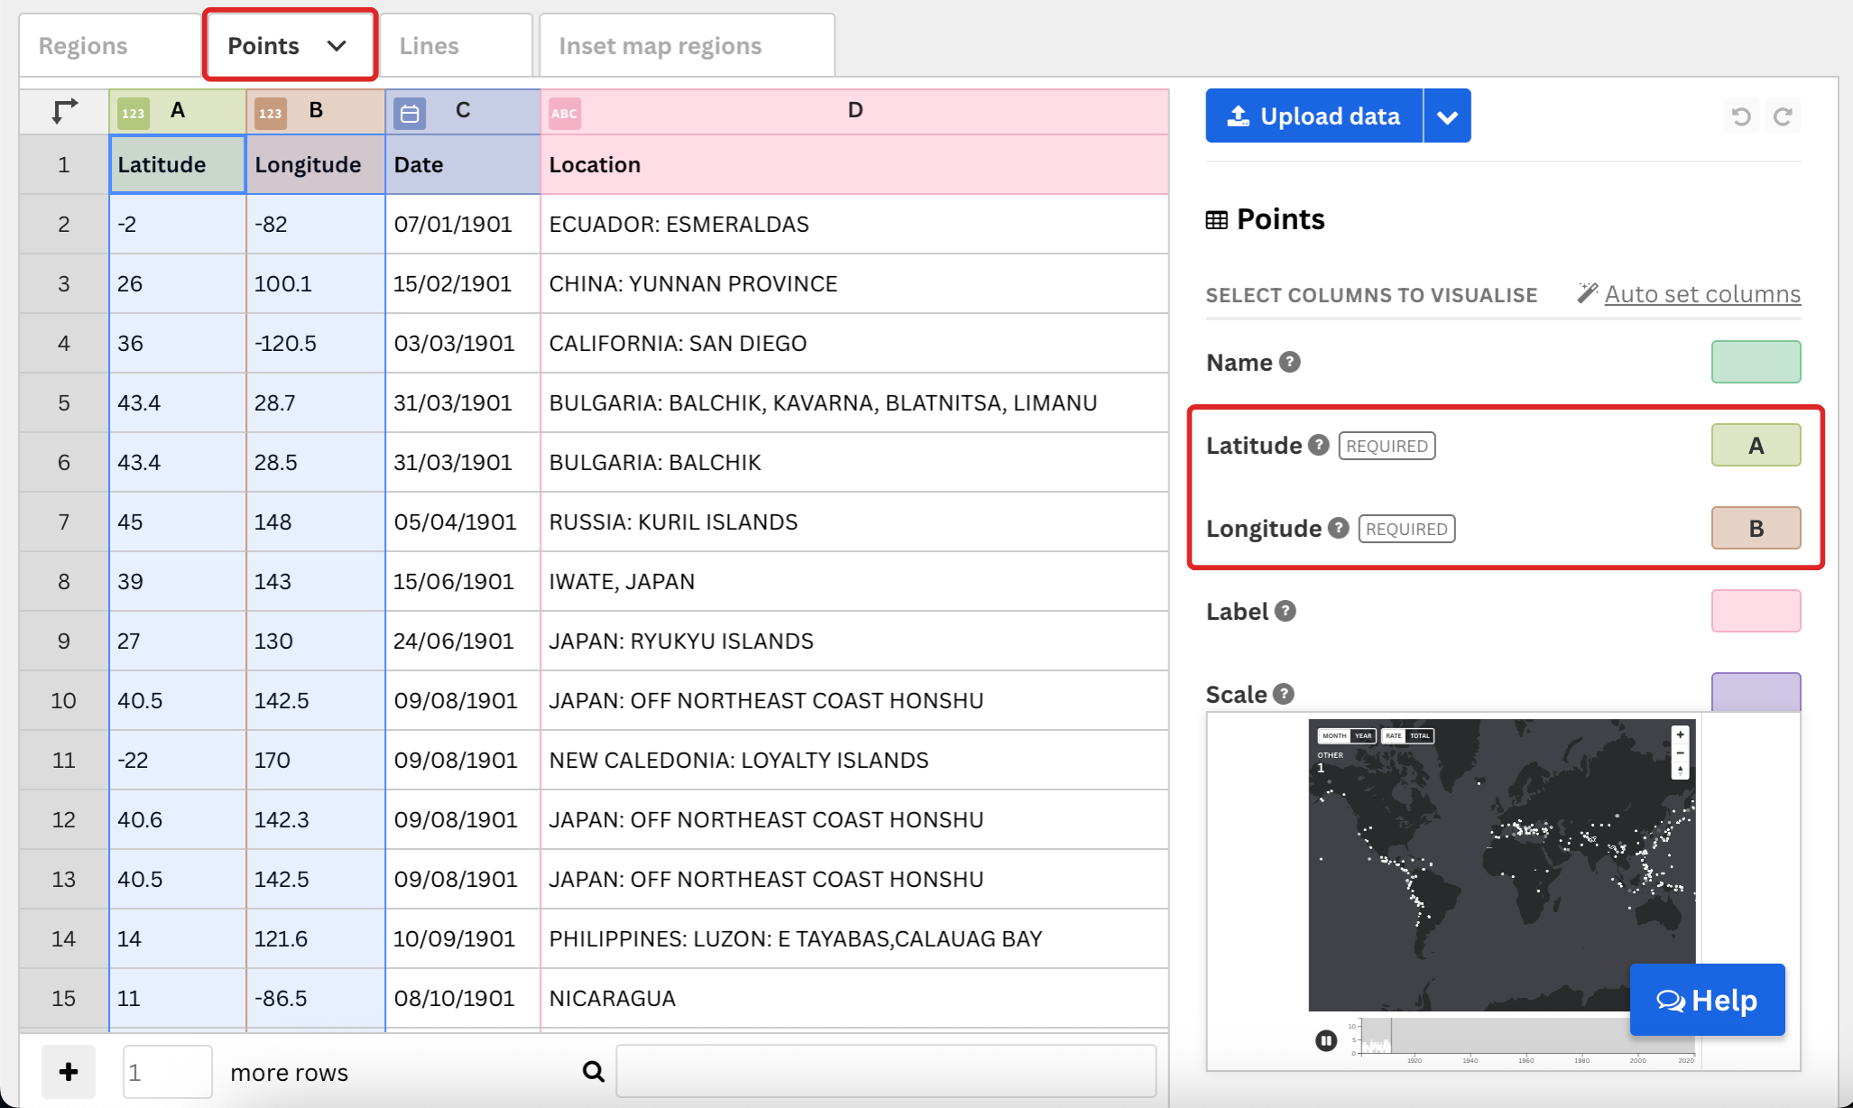Switch to the Regions tab
The image size is (1853, 1108).
pos(83,46)
